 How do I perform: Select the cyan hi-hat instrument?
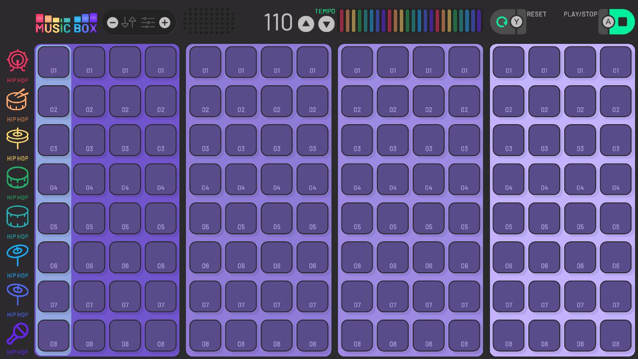(17, 255)
